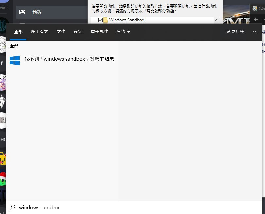Click the 意見反應 feedback button
This screenshot has width=265, height=214.
[x=235, y=32]
